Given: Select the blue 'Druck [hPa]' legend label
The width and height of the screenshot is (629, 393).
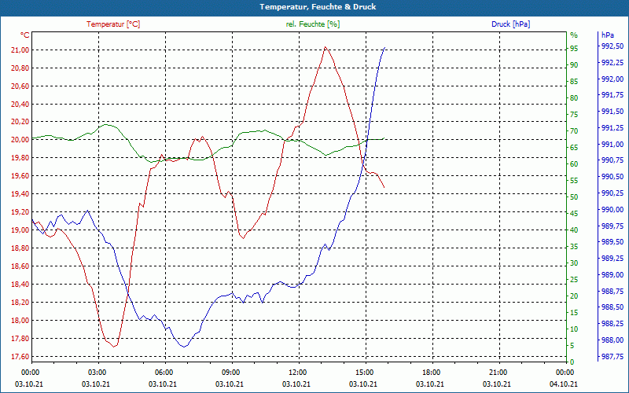Looking at the screenshot, I should click(x=510, y=24).
